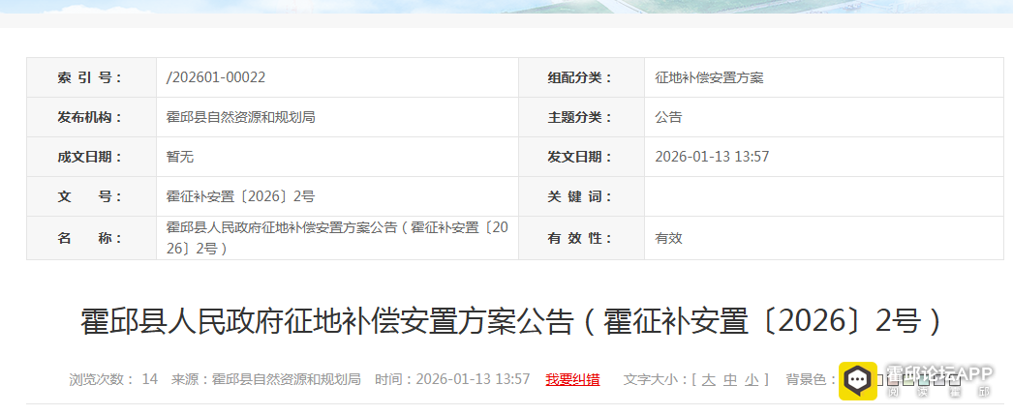Switch text size to 小
This screenshot has width=1013, height=415.
click(x=752, y=379)
